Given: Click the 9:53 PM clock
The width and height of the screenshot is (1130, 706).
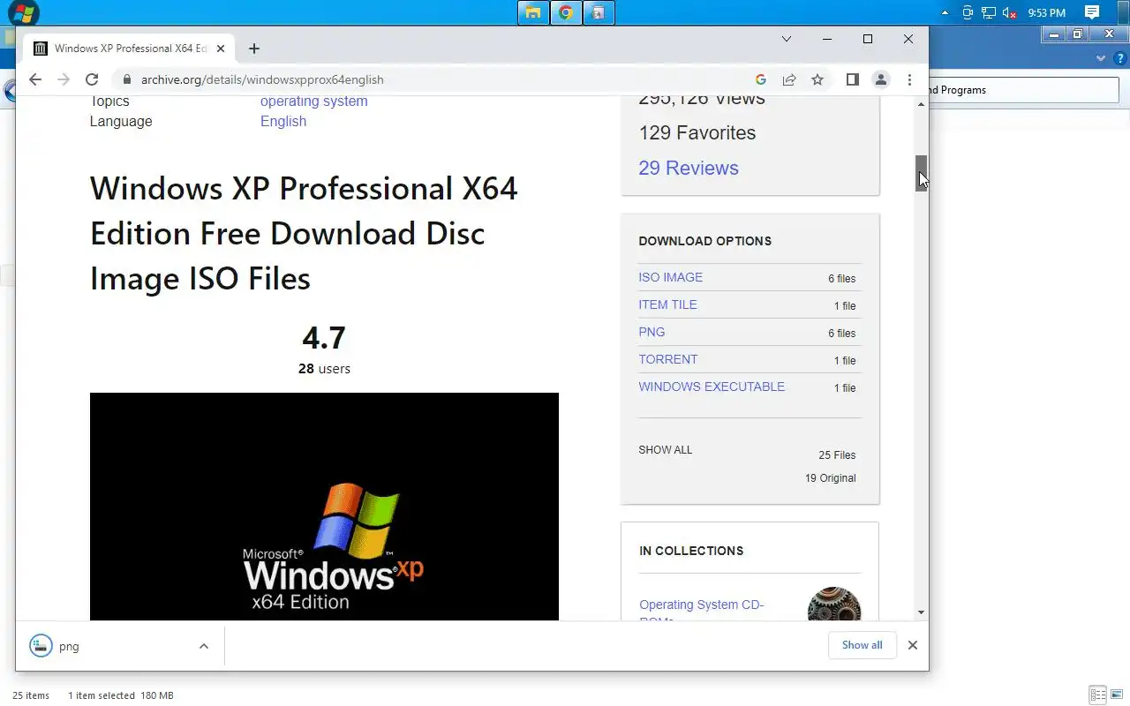Looking at the screenshot, I should pyautogui.click(x=1047, y=13).
